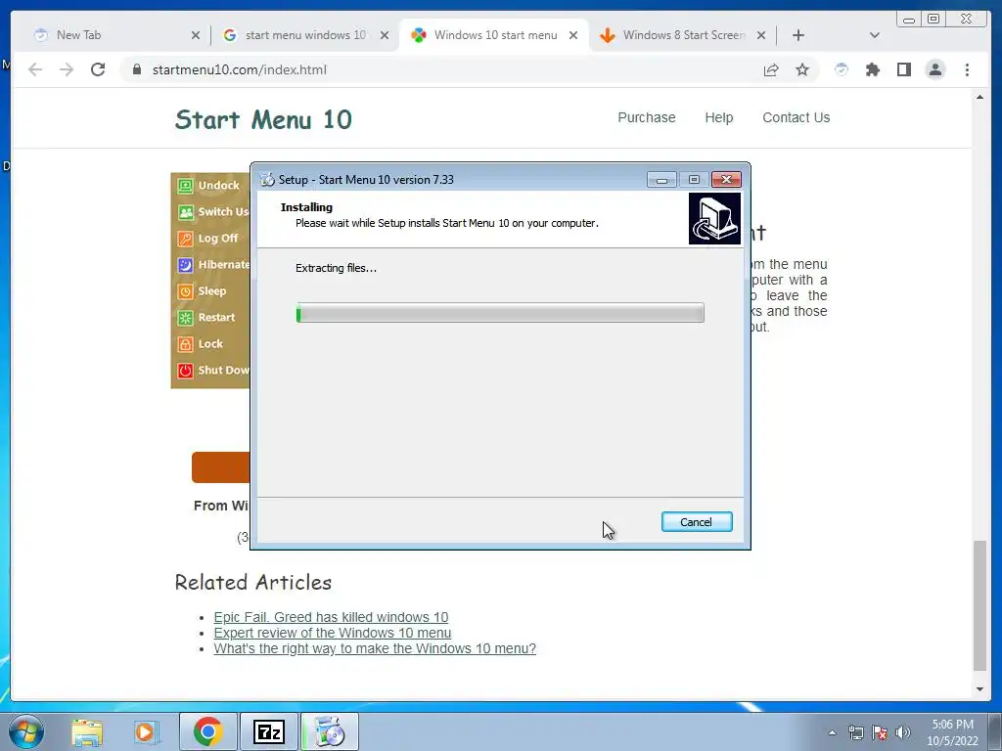Click the Show desktop strip beside the clock
The height and width of the screenshot is (751, 1002).
coord(995,731)
